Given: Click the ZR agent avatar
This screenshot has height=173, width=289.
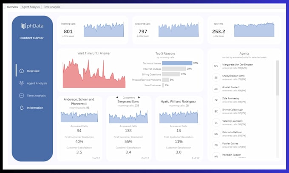Looking at the screenshot, I should (x=216, y=100).
